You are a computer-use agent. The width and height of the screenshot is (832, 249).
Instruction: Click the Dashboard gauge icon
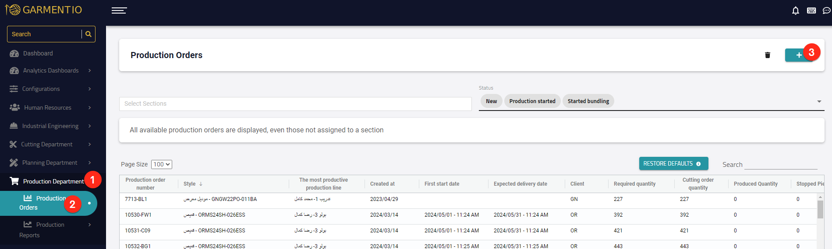(x=14, y=53)
